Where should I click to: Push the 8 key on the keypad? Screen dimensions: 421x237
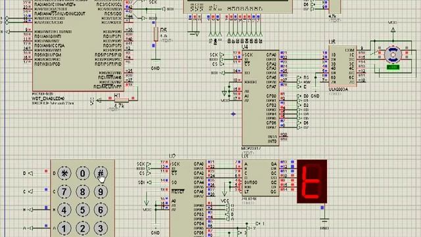[82, 192]
